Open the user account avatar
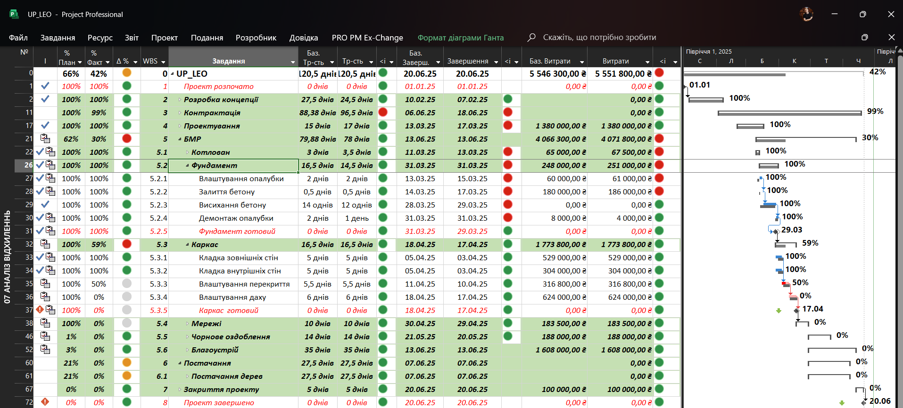 (806, 14)
